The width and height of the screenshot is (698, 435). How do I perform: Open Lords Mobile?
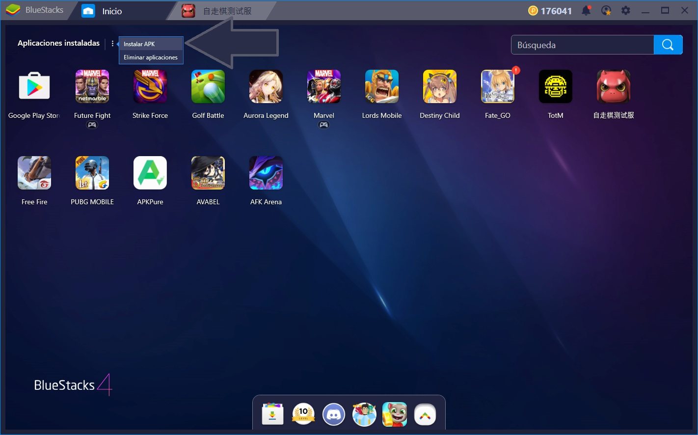382,86
